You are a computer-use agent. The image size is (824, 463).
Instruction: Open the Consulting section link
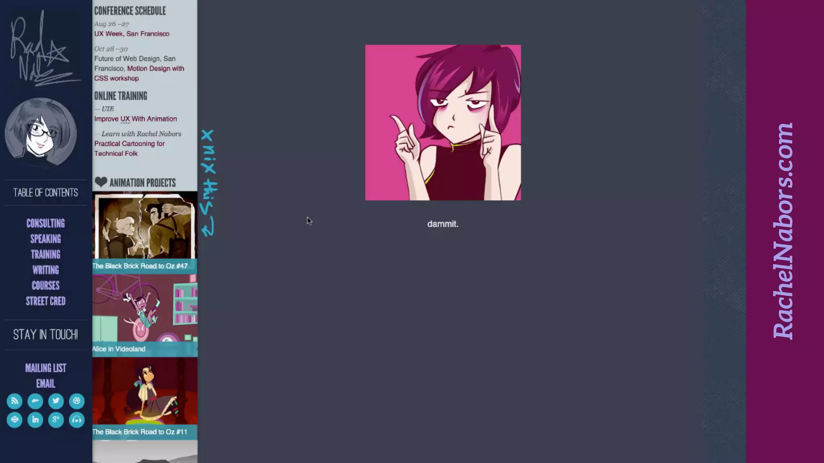[x=45, y=223]
